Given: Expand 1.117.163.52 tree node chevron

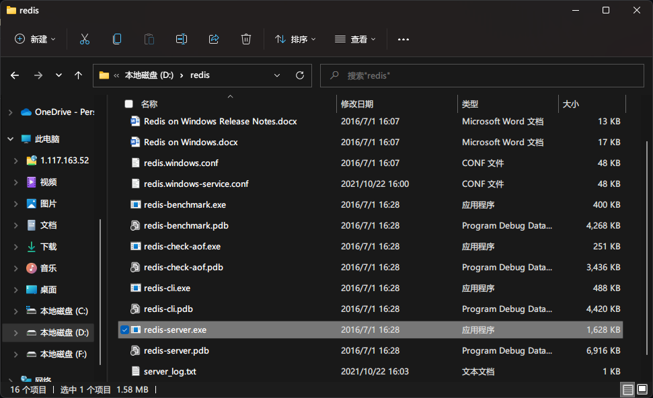Looking at the screenshot, I should 16,161.
